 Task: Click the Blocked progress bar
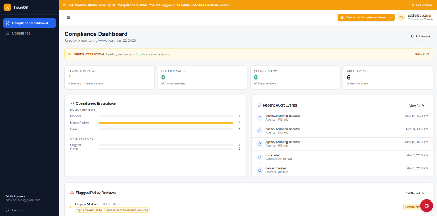tap(166, 116)
